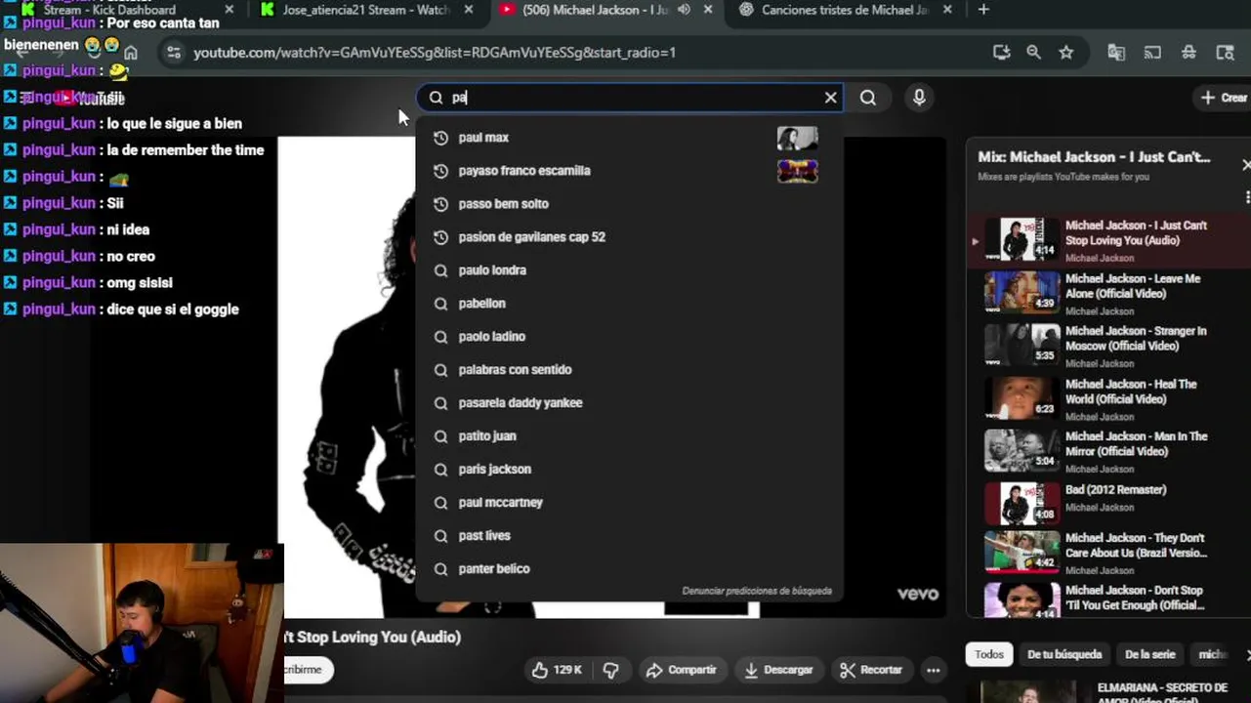Viewport: 1251px width, 703px height.
Task: Mute audio icon on YouTube tab
Action: [684, 10]
